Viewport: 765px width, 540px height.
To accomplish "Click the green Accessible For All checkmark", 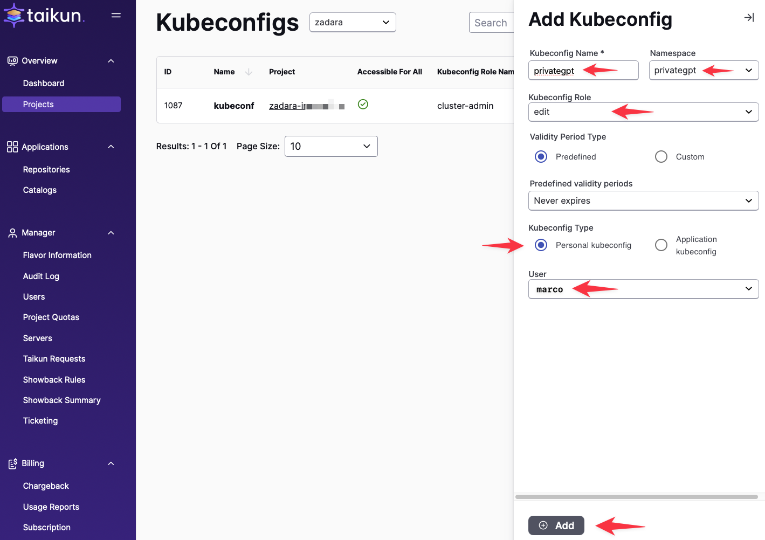I will click(363, 105).
